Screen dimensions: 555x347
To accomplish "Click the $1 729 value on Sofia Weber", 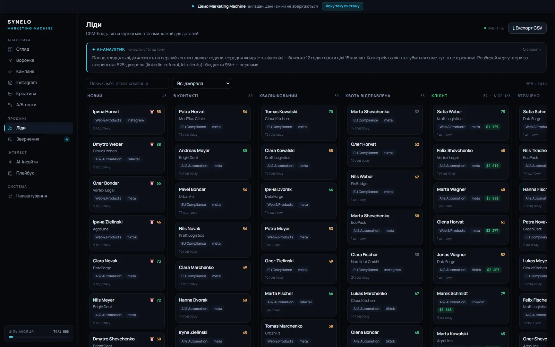I will click(x=492, y=127).
